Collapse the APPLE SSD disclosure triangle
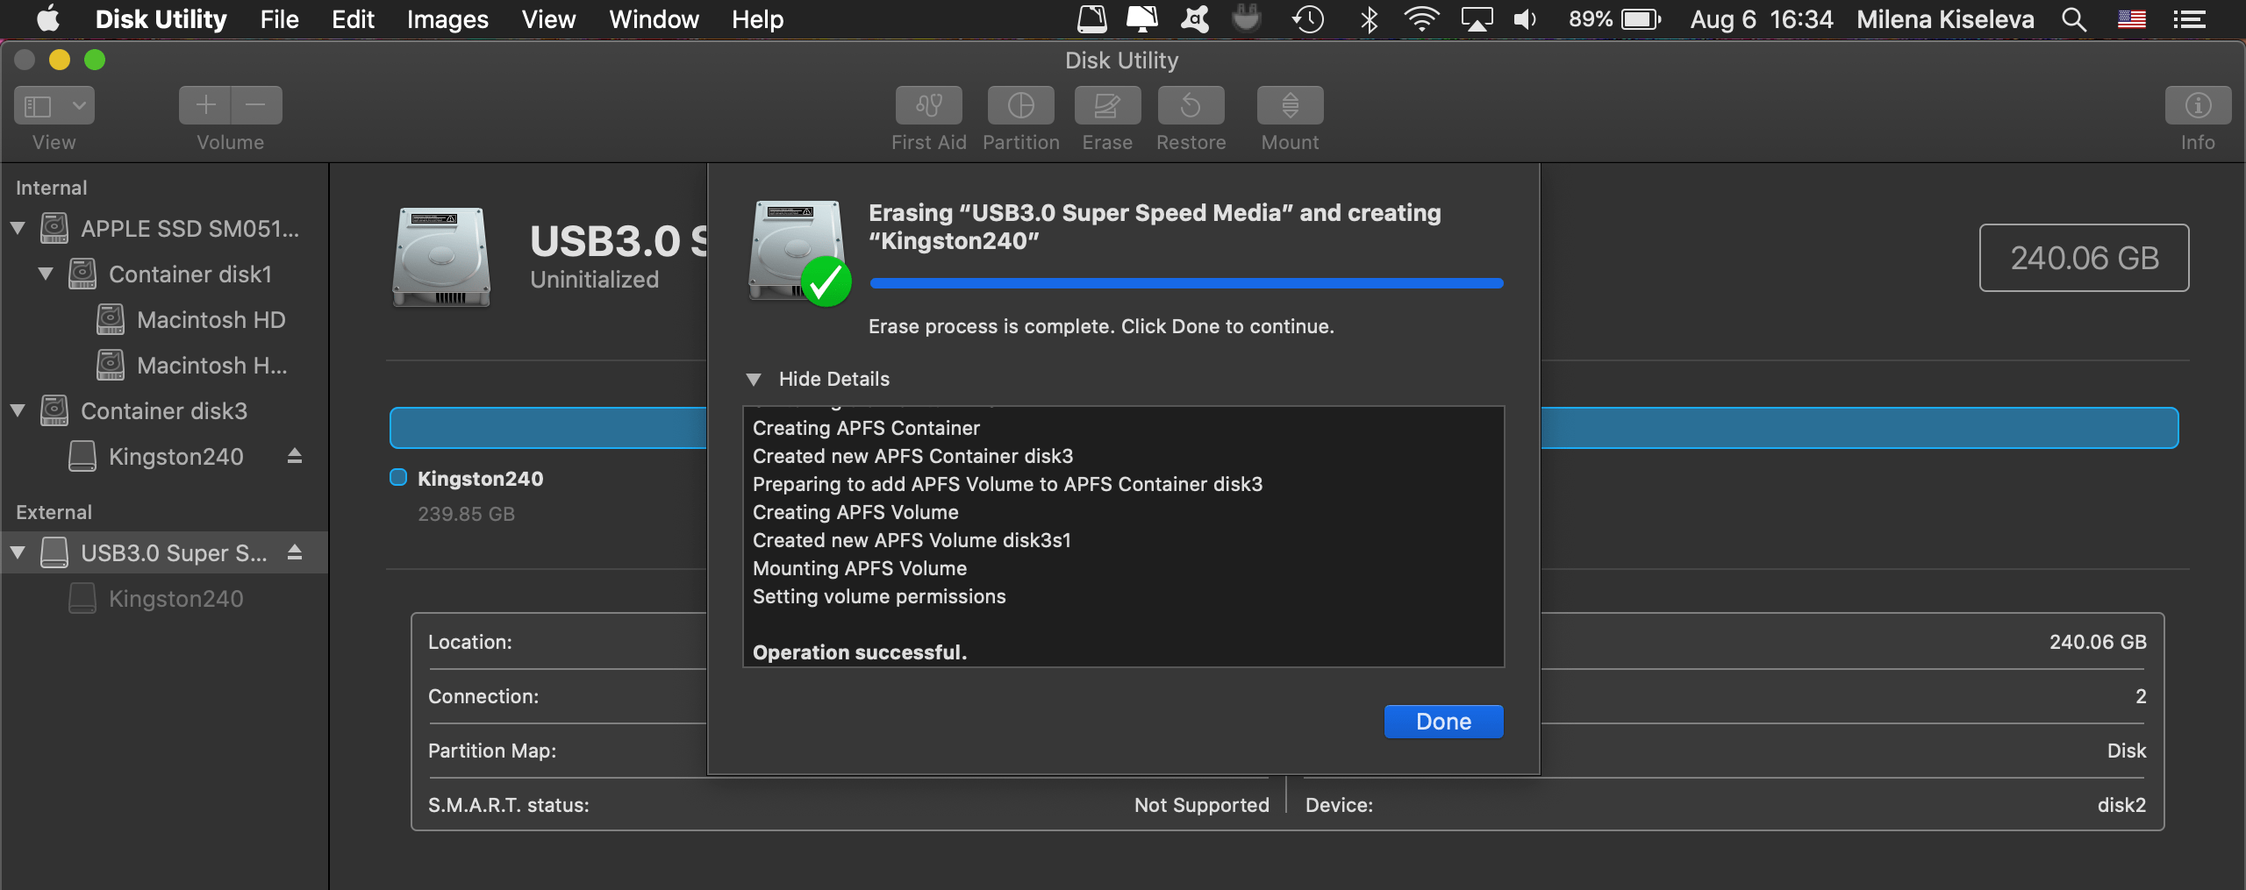The height and width of the screenshot is (890, 2246). (x=18, y=229)
